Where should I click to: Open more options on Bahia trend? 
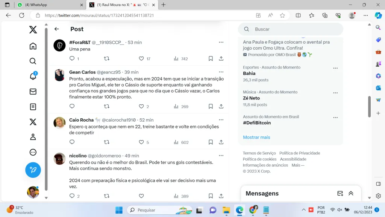335,68
